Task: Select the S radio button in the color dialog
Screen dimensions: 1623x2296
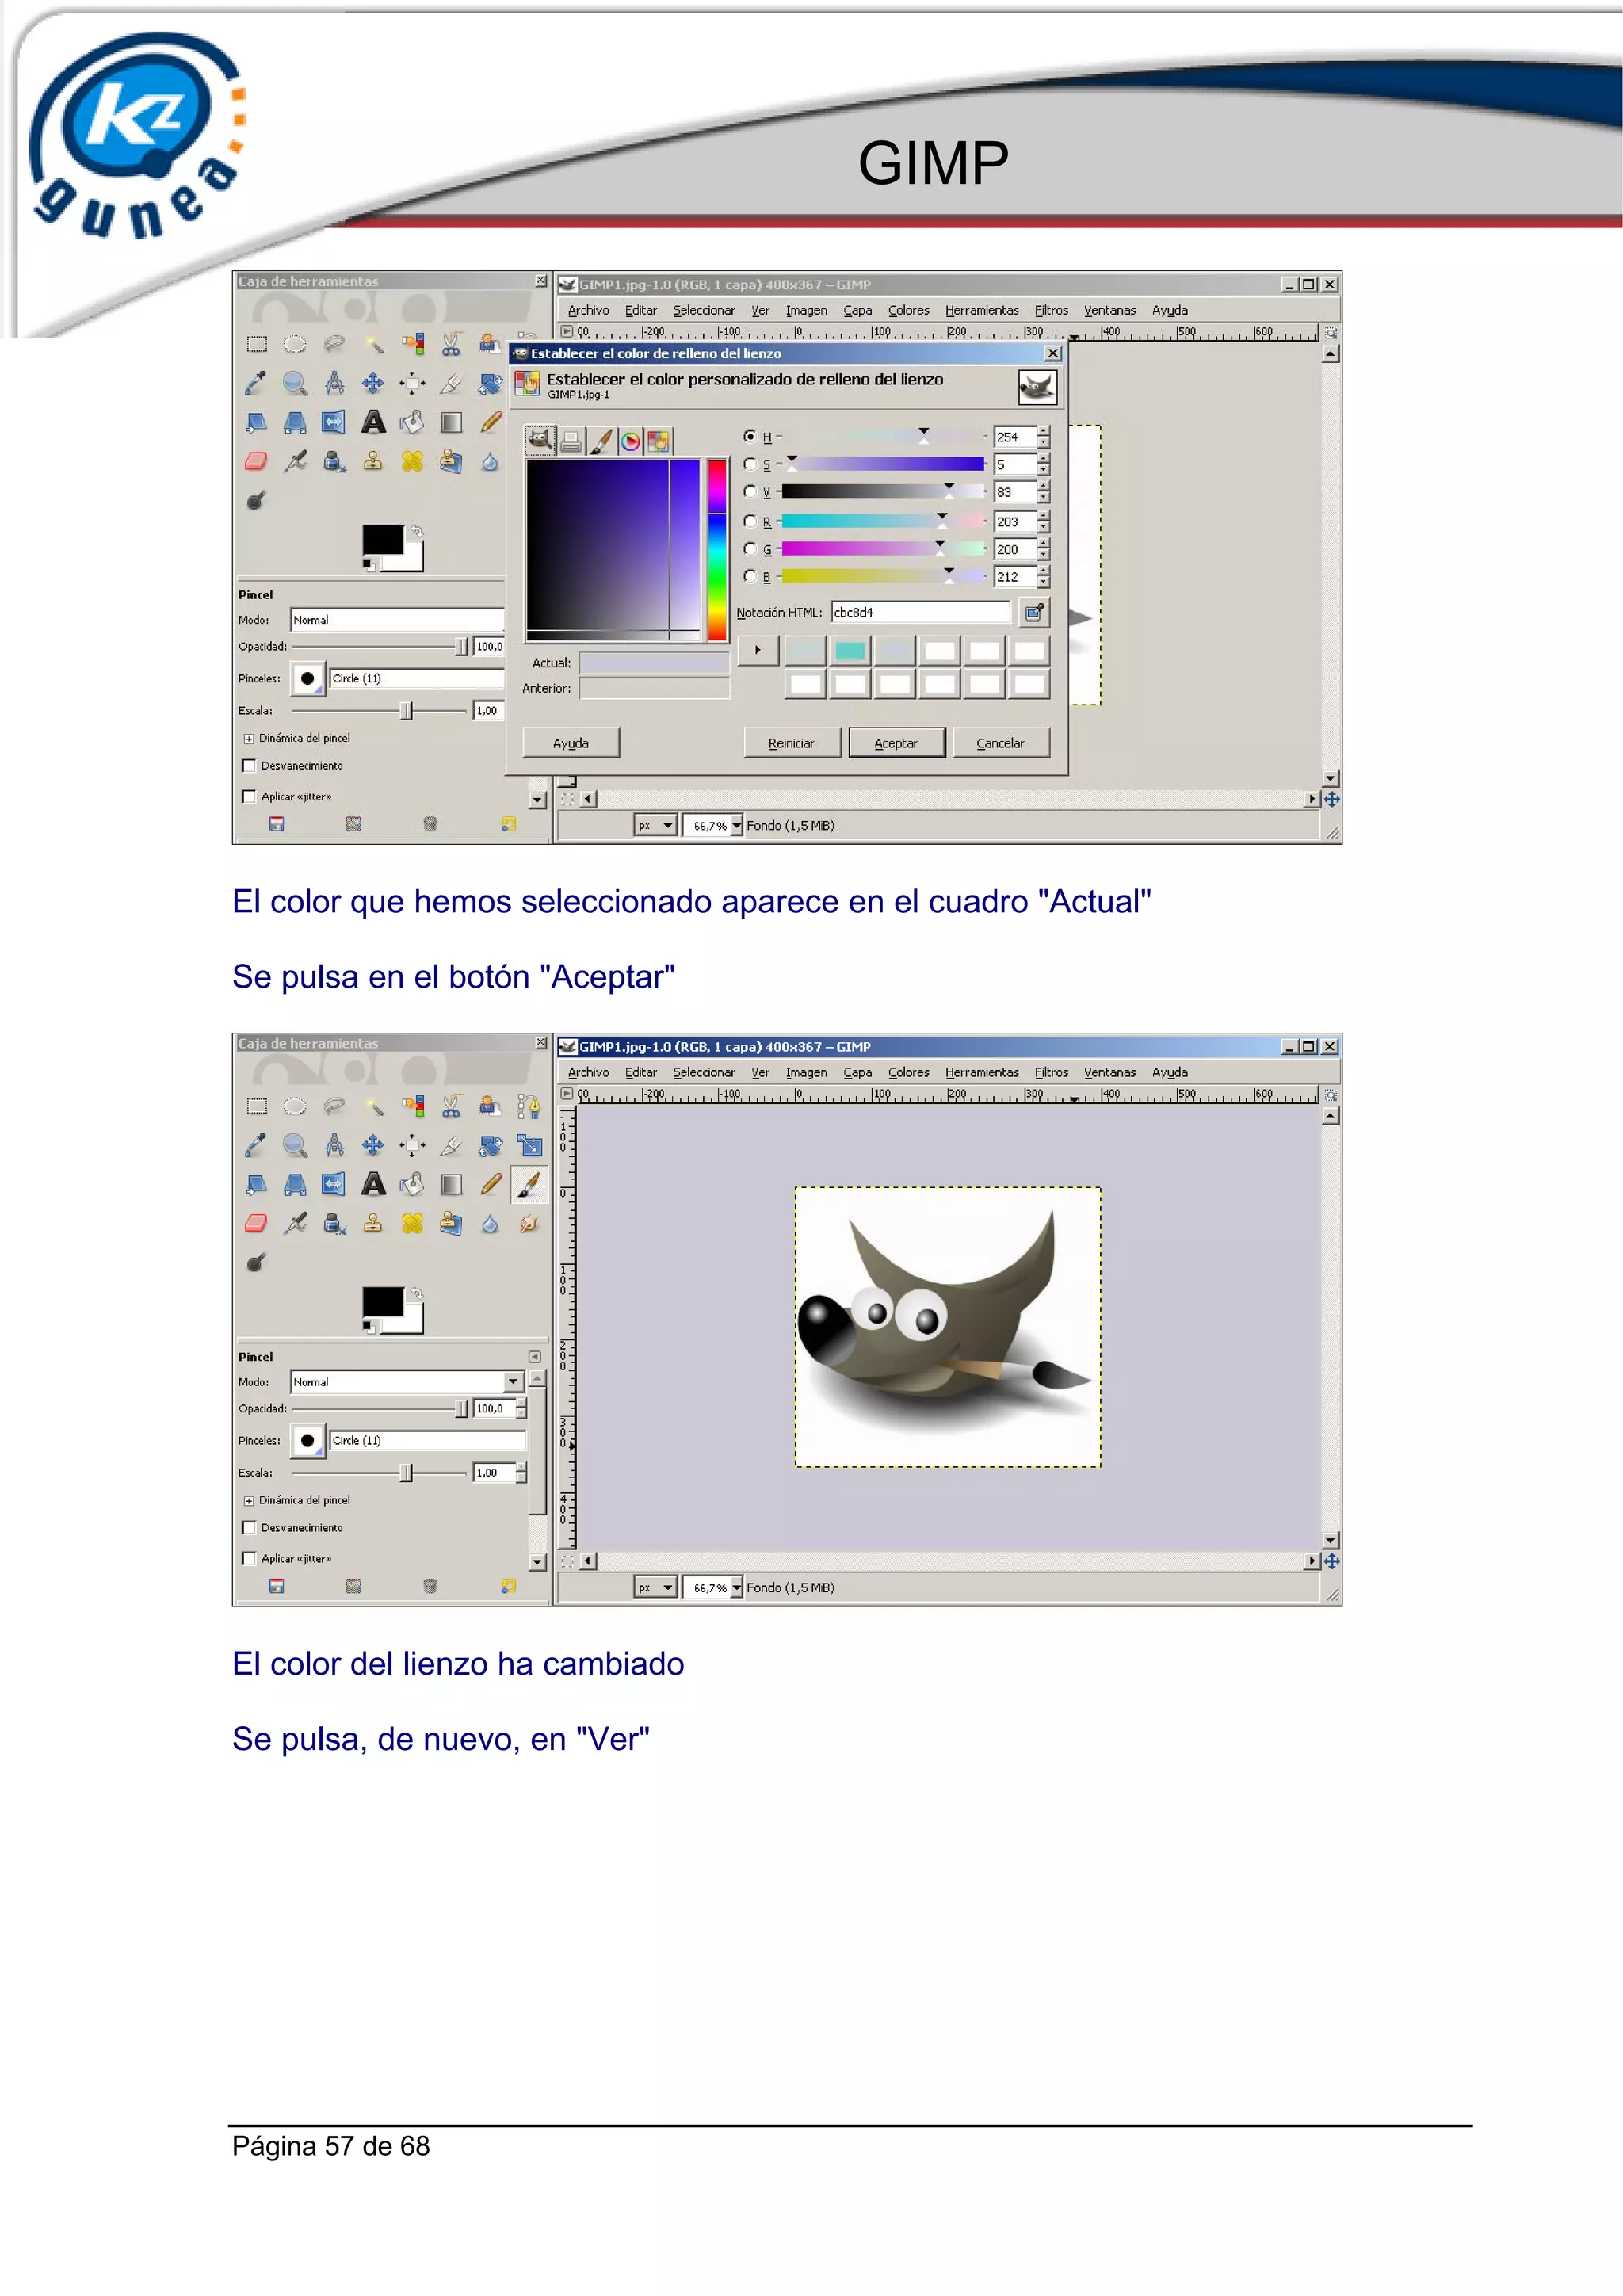Action: click(750, 464)
